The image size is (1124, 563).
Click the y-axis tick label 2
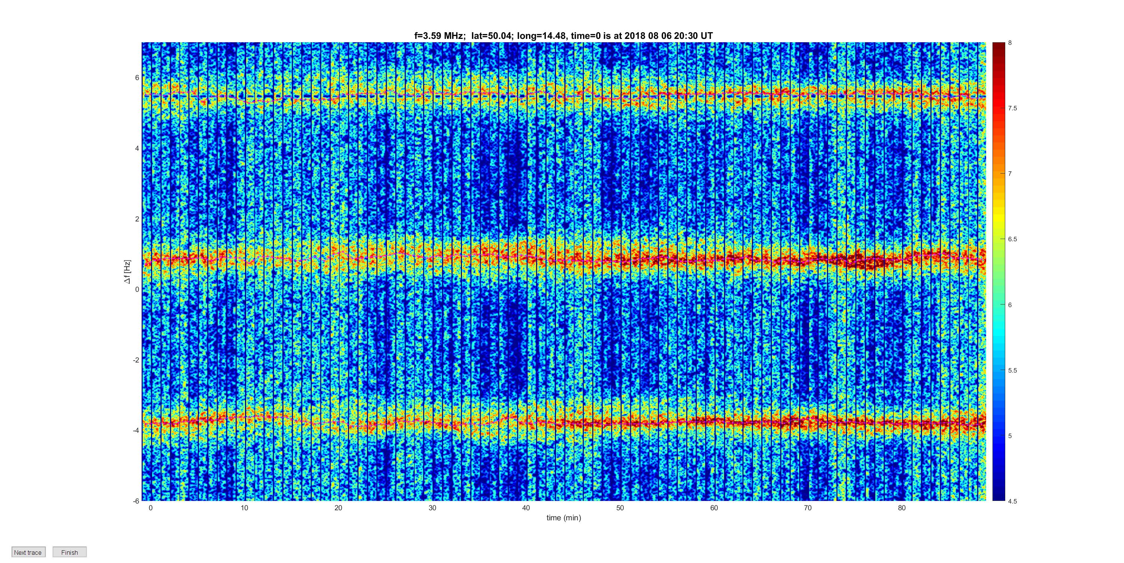(137, 219)
